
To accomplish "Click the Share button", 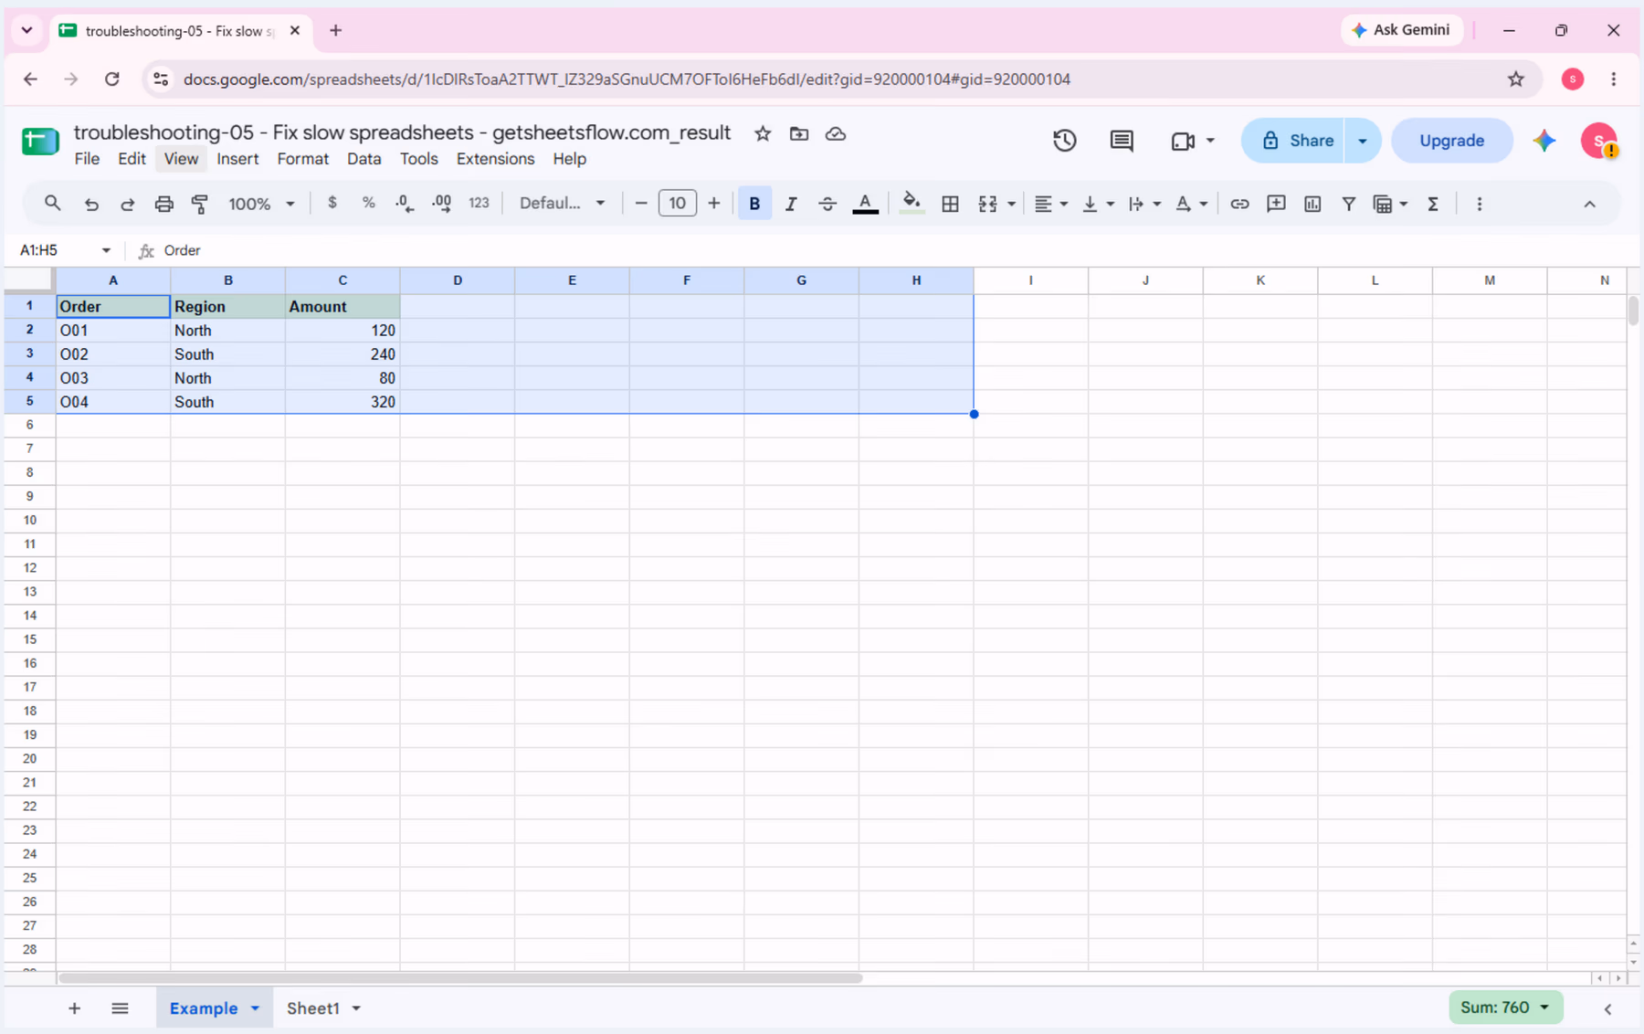I will coord(1292,141).
